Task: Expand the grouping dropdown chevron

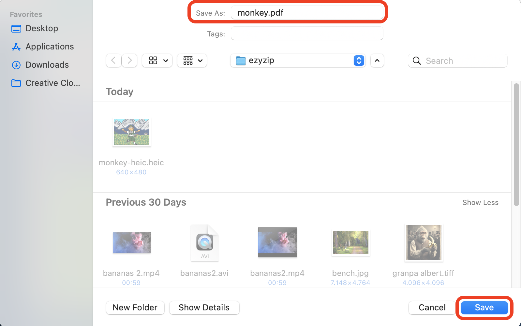Action: point(201,61)
